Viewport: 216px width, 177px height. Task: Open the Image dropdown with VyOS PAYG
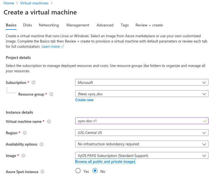[x=142, y=156]
